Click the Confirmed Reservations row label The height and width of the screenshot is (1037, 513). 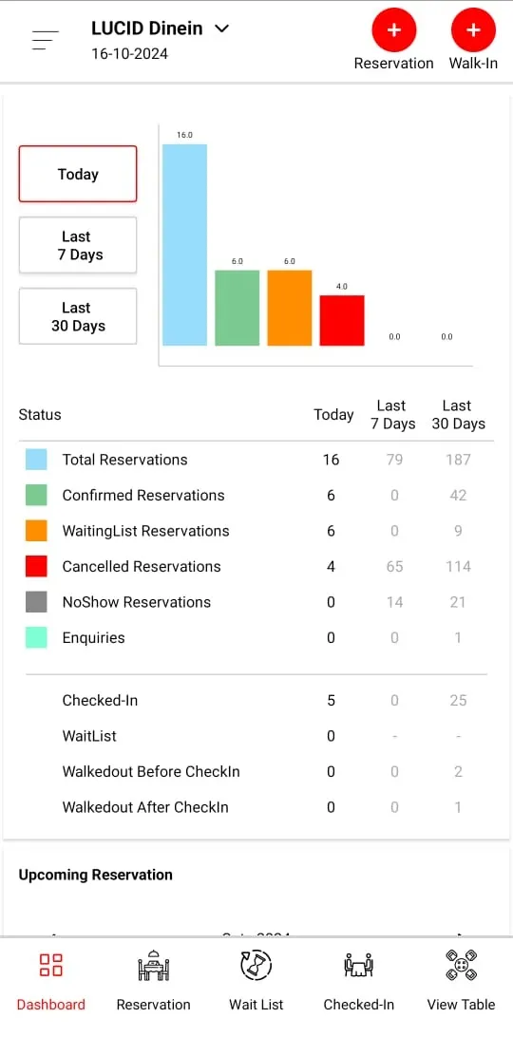[x=143, y=495]
